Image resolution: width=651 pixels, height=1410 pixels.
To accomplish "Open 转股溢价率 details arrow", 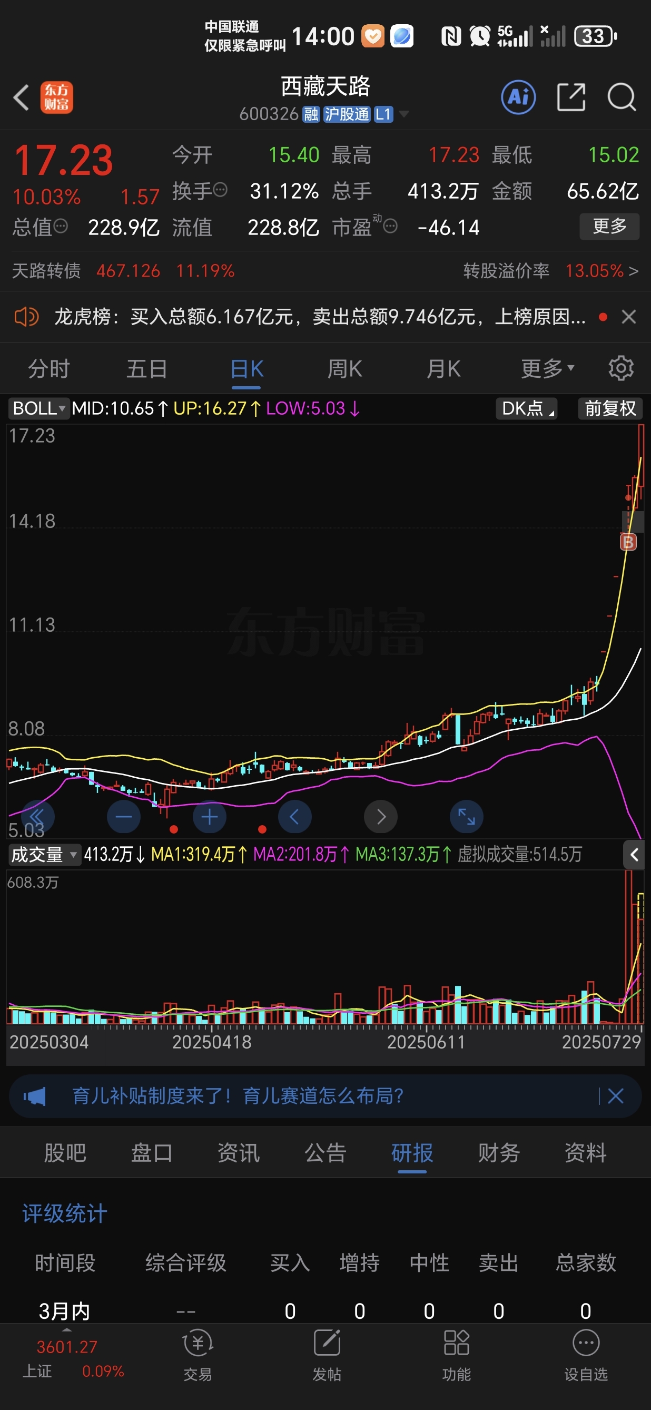I will tap(633, 270).
